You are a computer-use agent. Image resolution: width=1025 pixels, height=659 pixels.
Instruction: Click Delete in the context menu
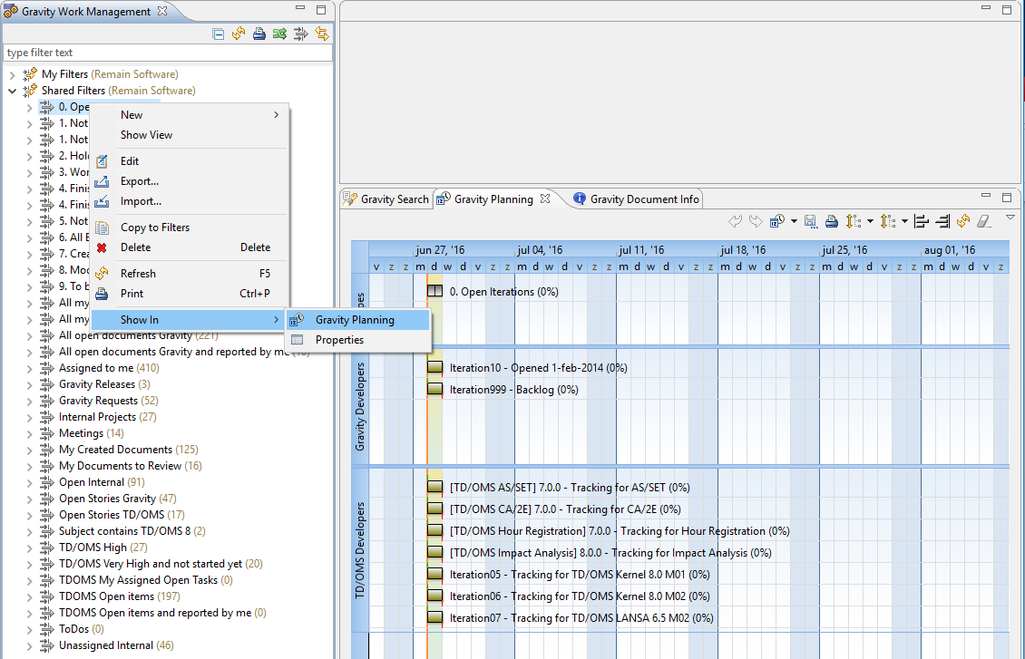pyautogui.click(x=135, y=247)
